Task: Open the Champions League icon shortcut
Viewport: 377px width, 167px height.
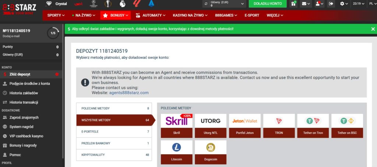Action: pos(94,3)
